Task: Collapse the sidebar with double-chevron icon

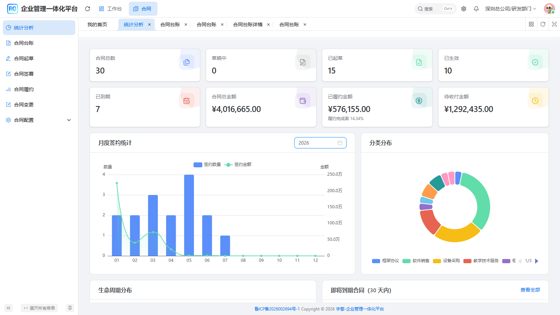Action: [8, 308]
